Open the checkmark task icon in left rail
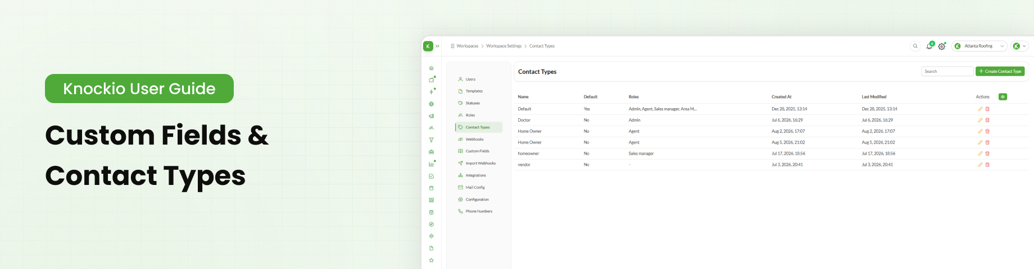This screenshot has height=269, width=1034. tap(431, 176)
